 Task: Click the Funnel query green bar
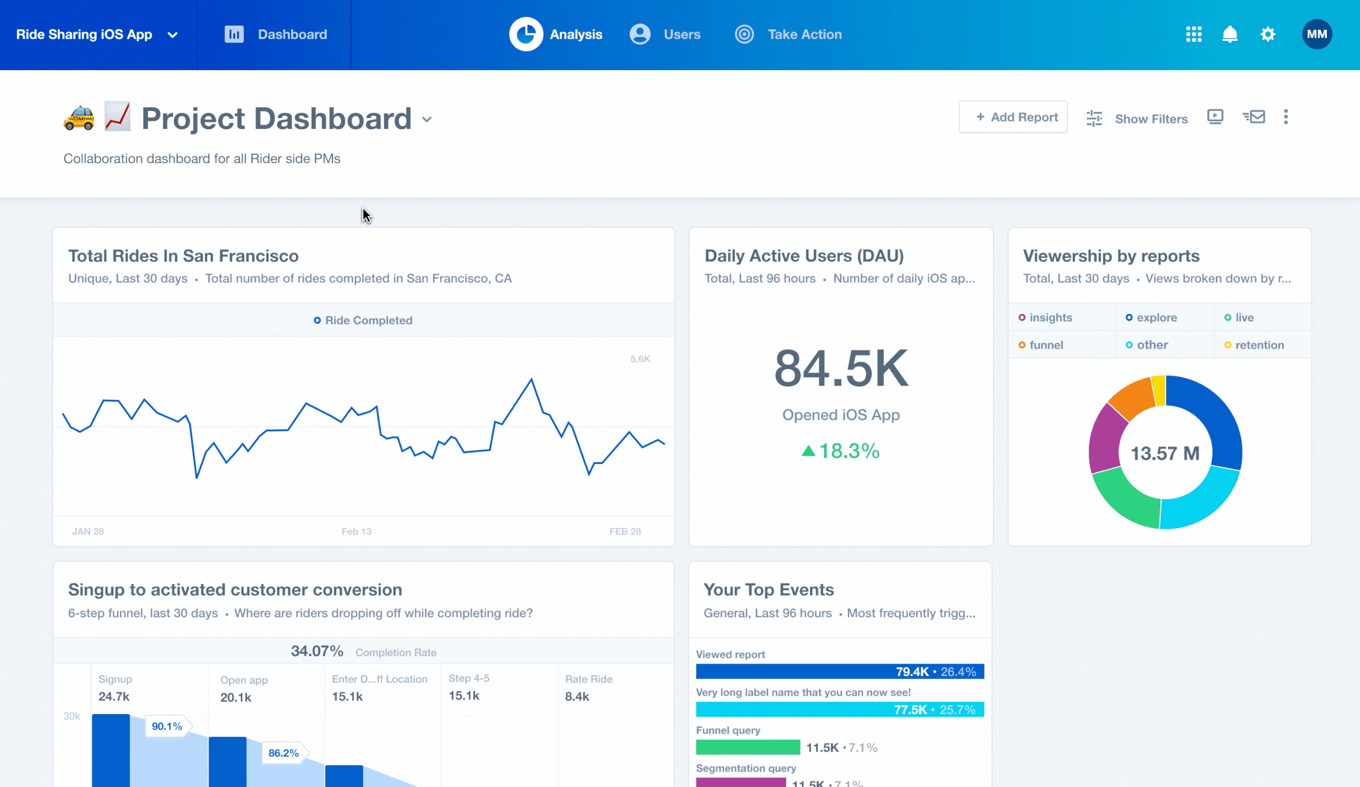click(x=748, y=747)
